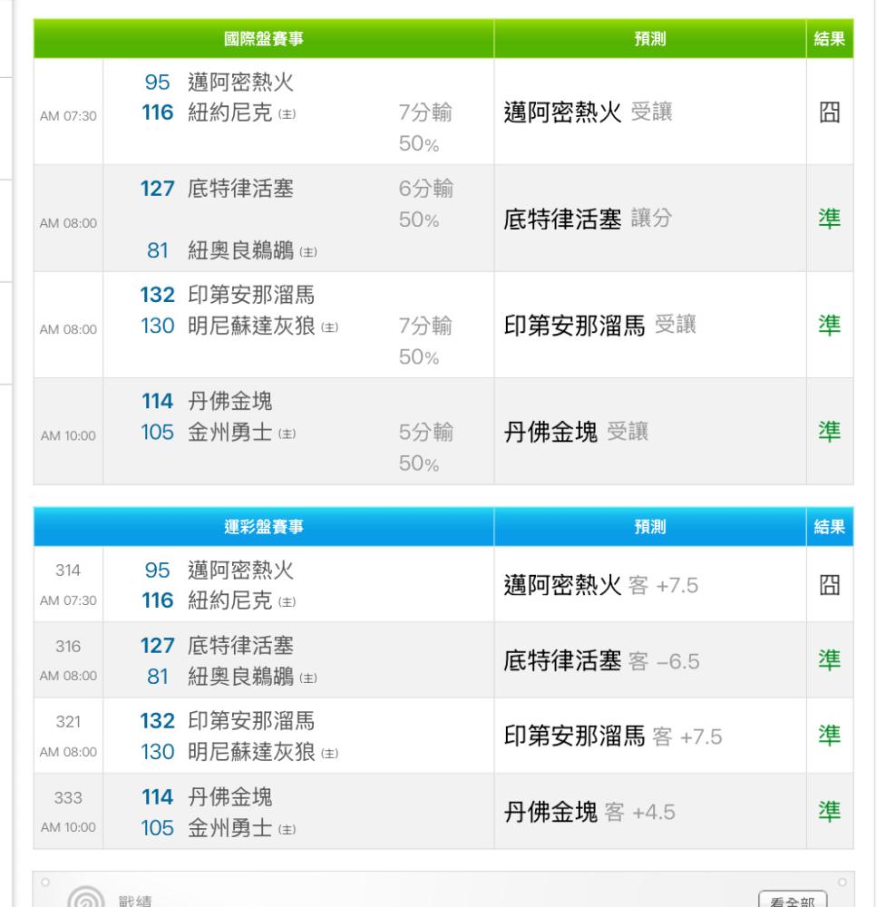This screenshot has height=907, width=886.
Task: Select the 底特律活塞 客 –6.5 prediction
Action: tap(601, 660)
